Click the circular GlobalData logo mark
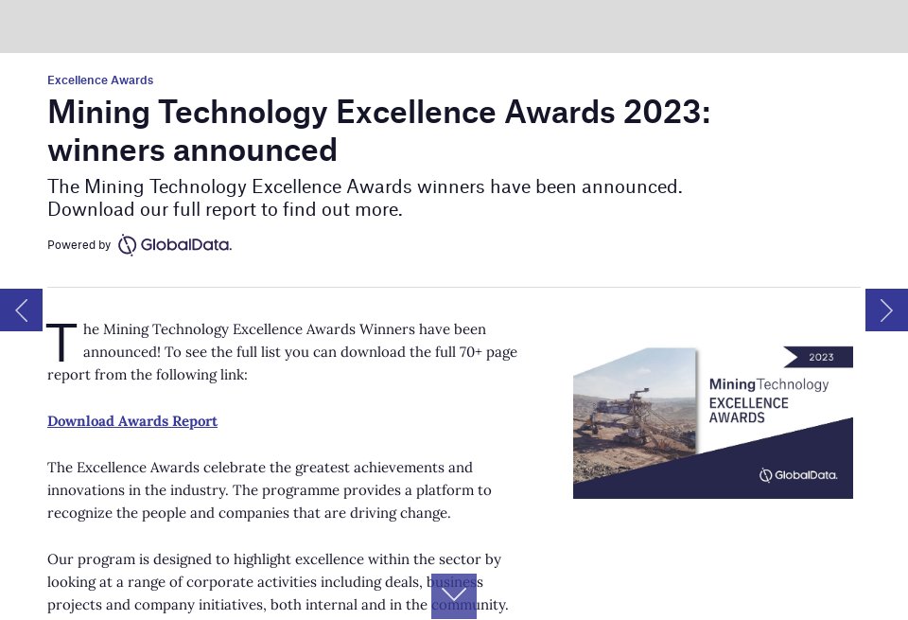This screenshot has height=620, width=908. (x=127, y=244)
